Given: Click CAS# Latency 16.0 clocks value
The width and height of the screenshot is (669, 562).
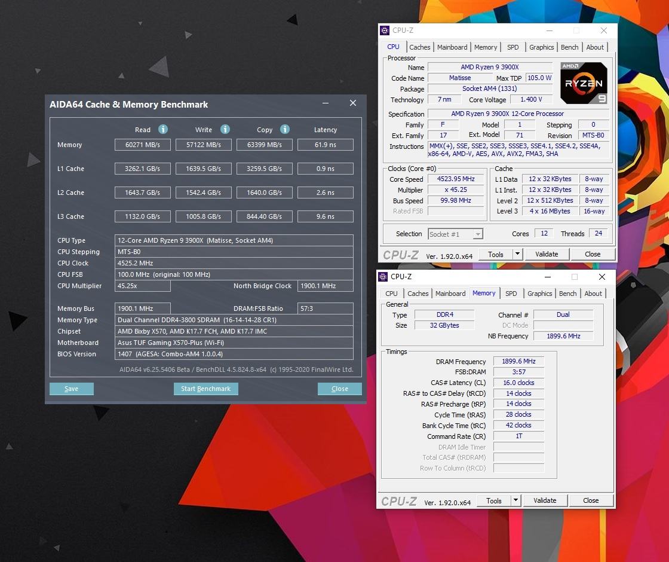Looking at the screenshot, I should (x=518, y=383).
